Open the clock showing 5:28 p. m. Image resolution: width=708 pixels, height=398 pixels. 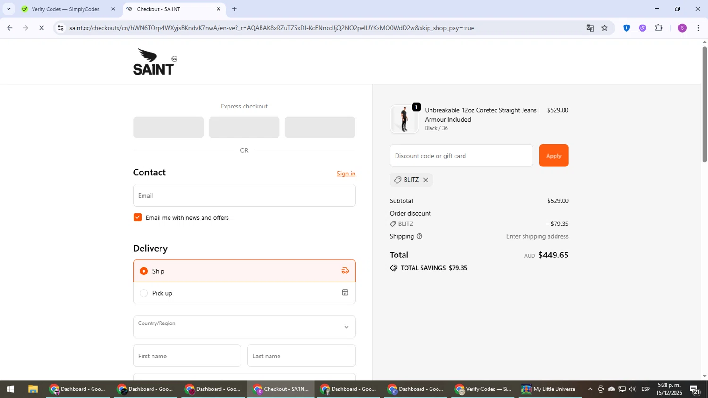pos(669,390)
